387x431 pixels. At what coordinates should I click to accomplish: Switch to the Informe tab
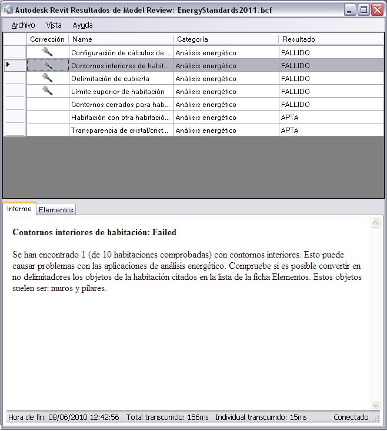coord(19,209)
